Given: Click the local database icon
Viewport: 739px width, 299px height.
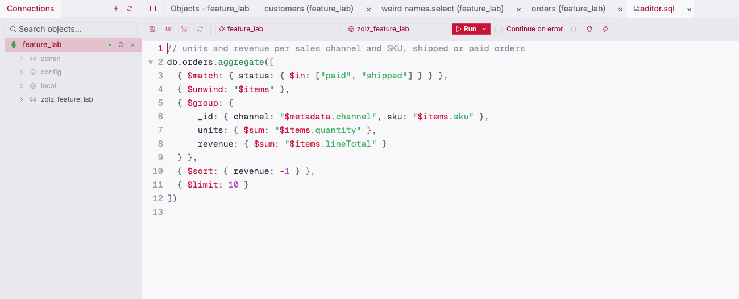Looking at the screenshot, I should pos(33,86).
